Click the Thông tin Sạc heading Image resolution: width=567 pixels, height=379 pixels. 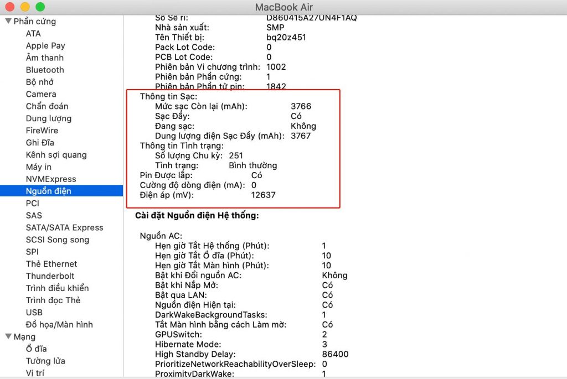pos(168,96)
